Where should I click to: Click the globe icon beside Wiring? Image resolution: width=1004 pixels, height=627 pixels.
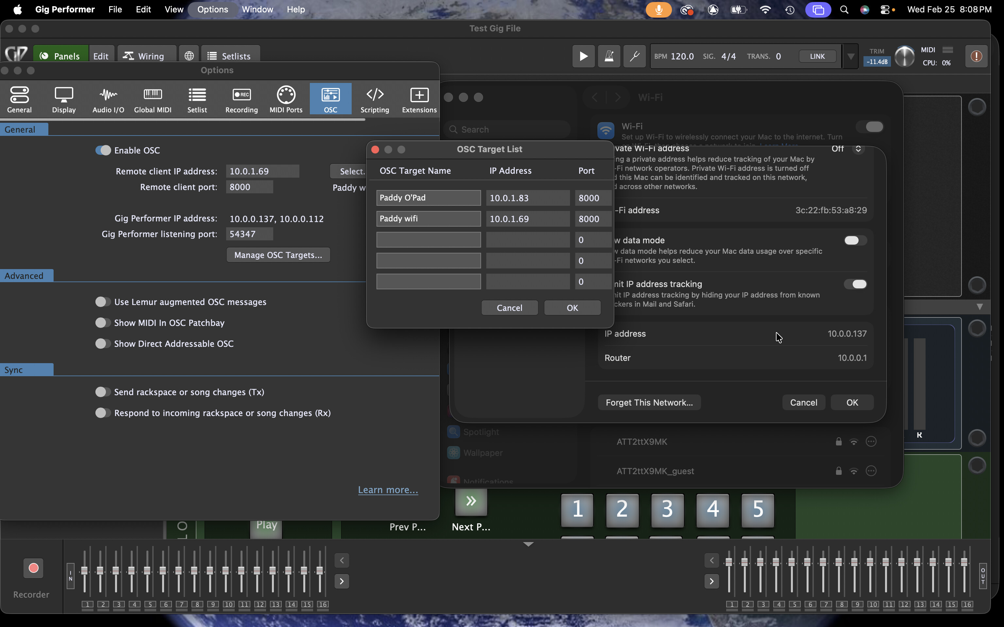[189, 56]
